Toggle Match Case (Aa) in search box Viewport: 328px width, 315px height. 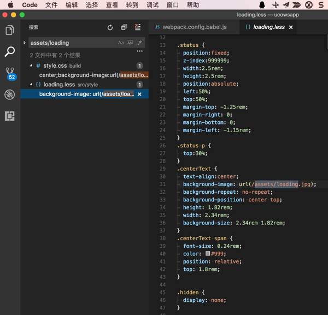pos(121,43)
